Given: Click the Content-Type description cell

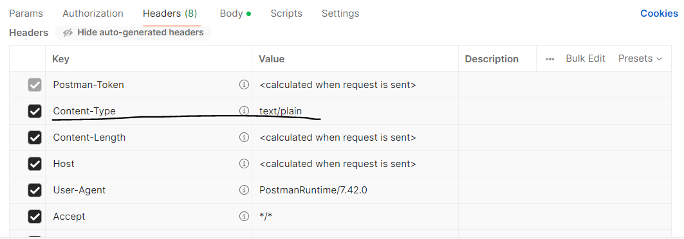Looking at the screenshot, I should 565,111.
